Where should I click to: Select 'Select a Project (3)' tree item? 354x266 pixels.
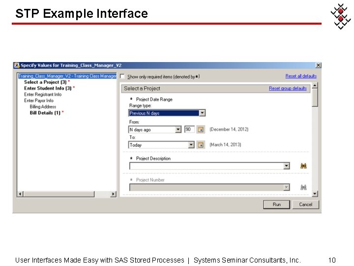click(x=45, y=82)
